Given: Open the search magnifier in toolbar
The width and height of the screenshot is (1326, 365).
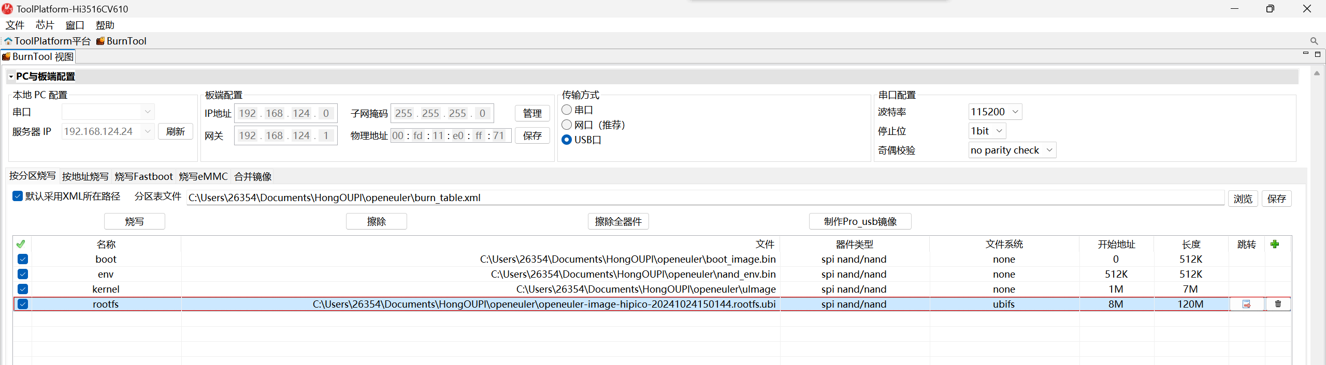Looking at the screenshot, I should [1314, 41].
